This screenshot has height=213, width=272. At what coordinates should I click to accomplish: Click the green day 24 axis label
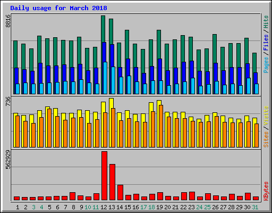pyautogui.click(x=199, y=207)
